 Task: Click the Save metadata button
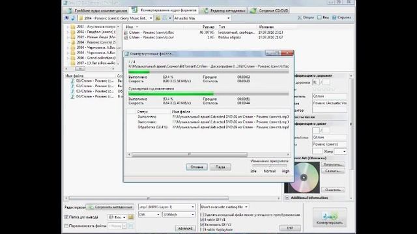pyautogui.click(x=110, y=207)
